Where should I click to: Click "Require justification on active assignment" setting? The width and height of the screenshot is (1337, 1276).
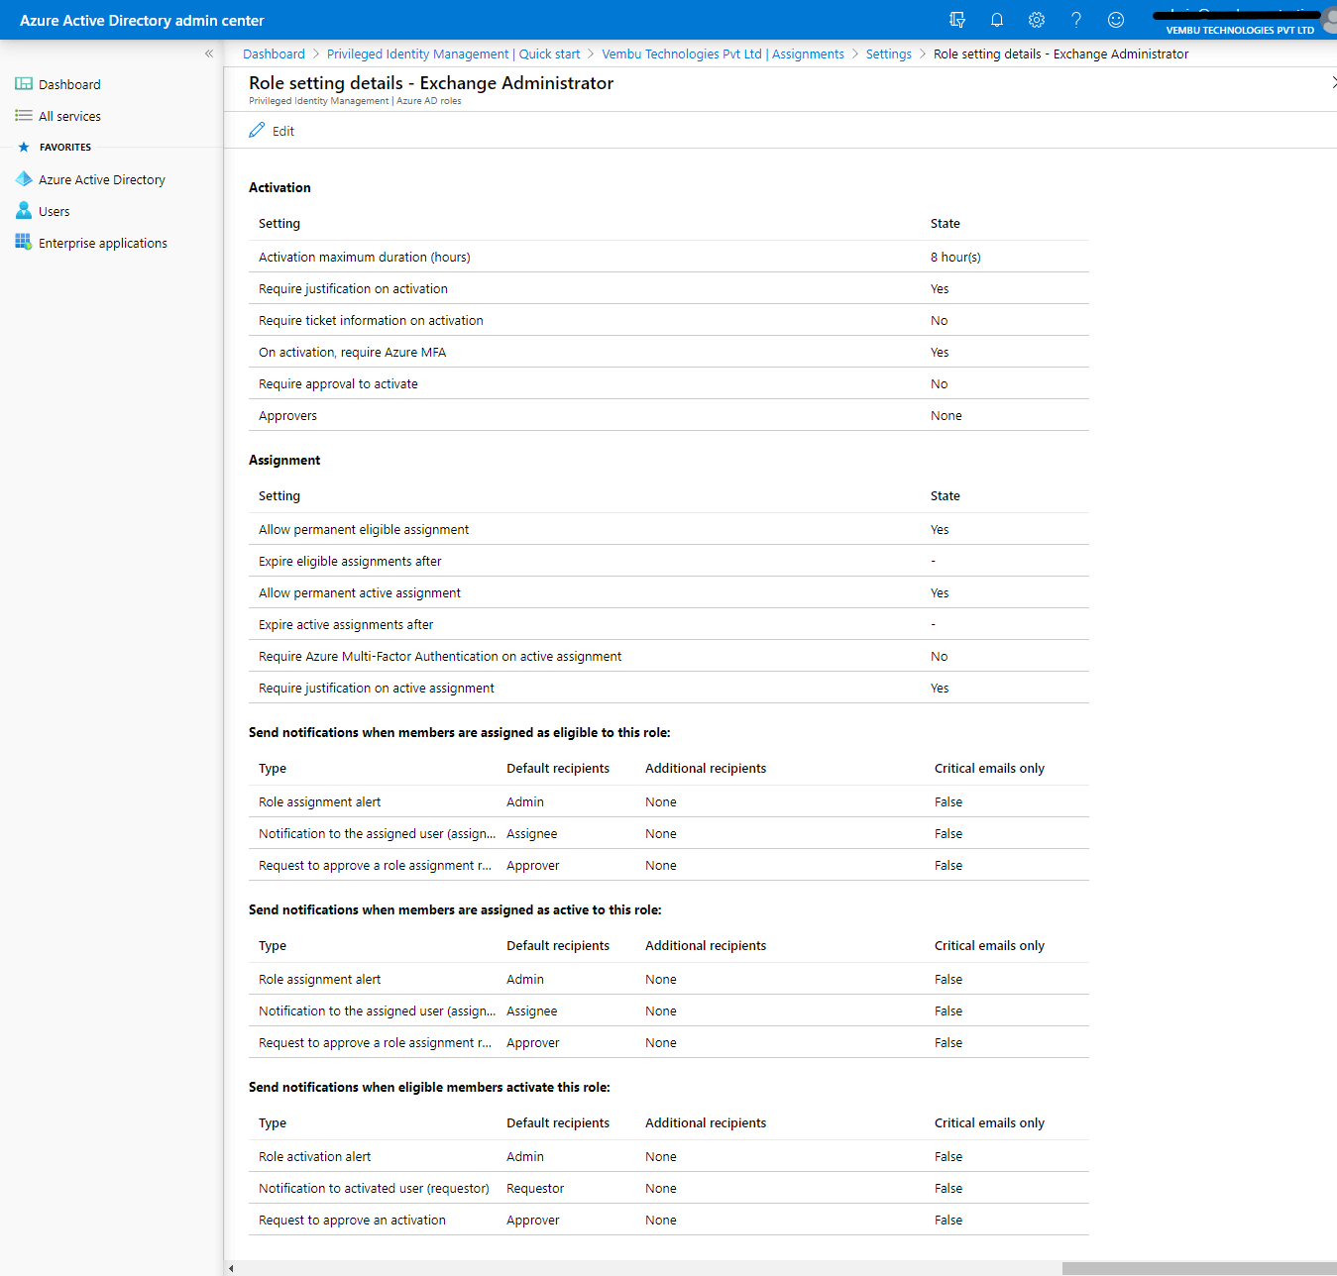[376, 688]
